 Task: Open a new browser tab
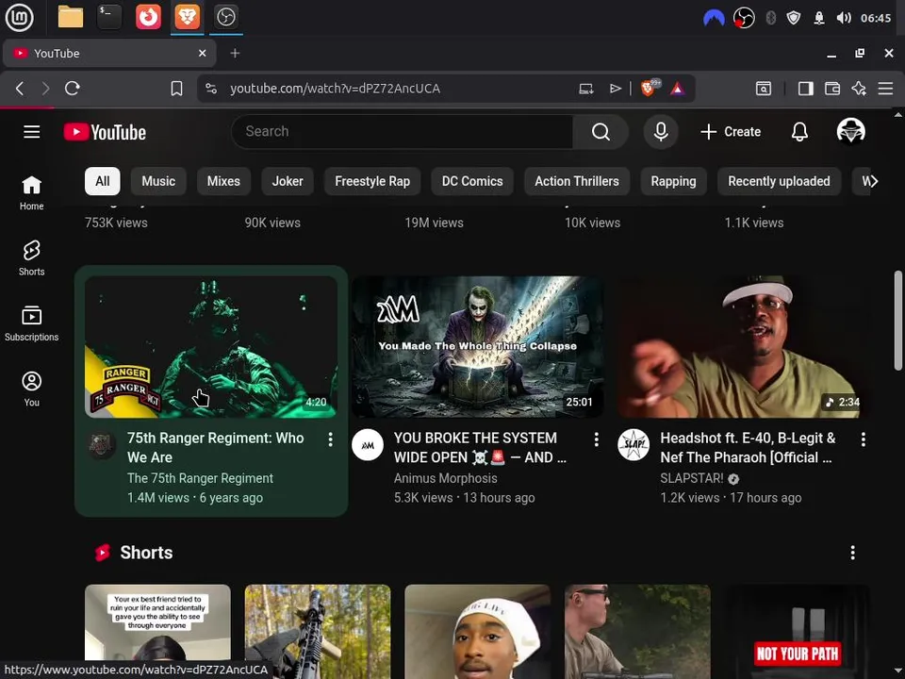(x=235, y=53)
